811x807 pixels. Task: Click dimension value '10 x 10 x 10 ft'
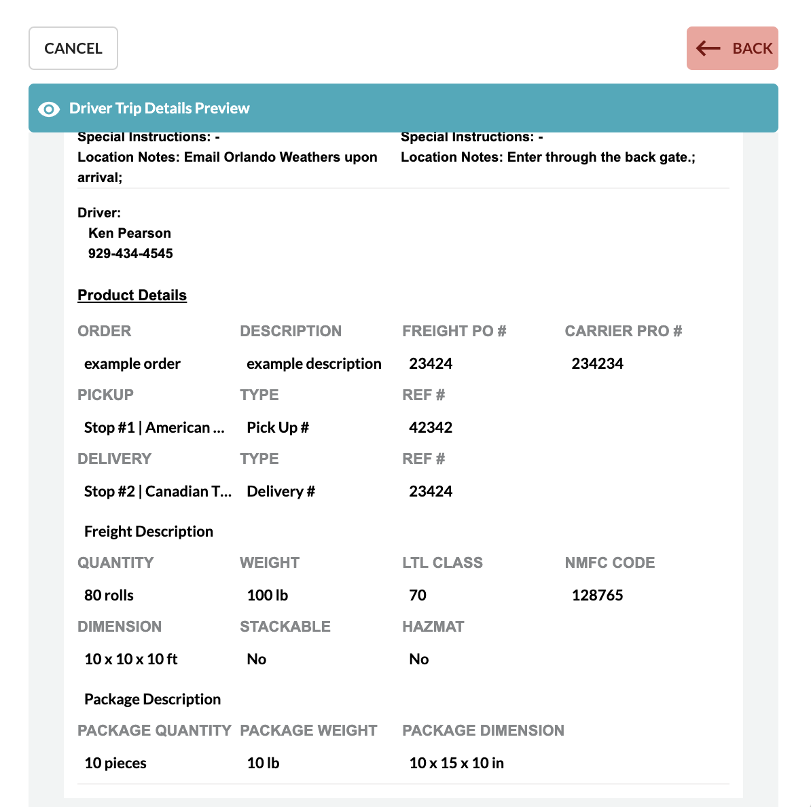131,659
